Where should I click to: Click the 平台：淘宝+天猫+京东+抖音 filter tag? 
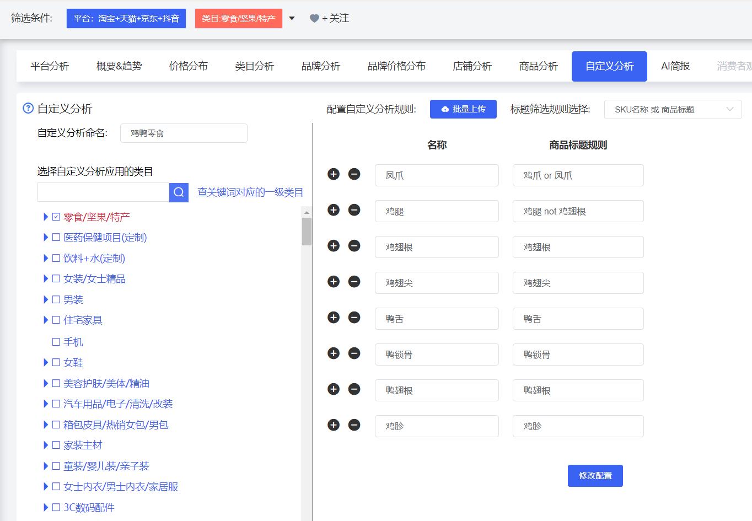[126, 18]
